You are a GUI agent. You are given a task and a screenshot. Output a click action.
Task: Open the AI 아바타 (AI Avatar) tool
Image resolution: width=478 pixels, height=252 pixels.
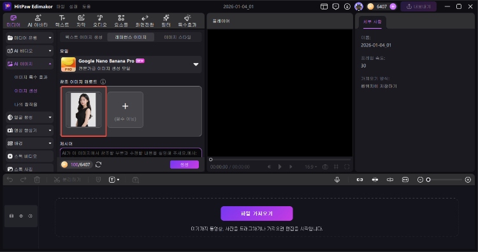38,21
